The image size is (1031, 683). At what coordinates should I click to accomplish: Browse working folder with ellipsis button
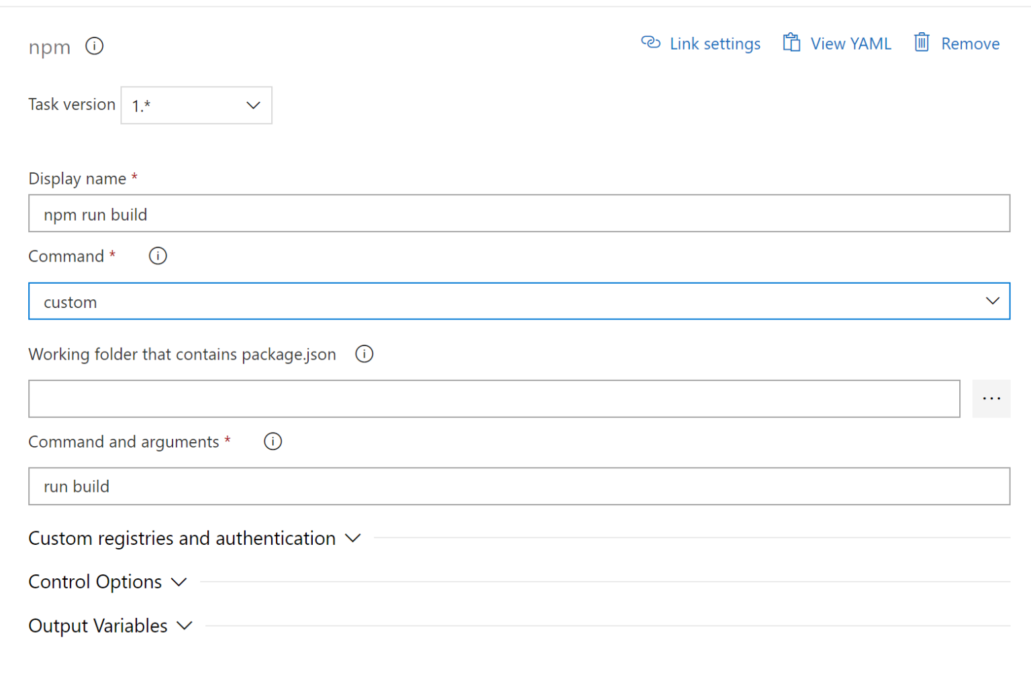coord(991,399)
